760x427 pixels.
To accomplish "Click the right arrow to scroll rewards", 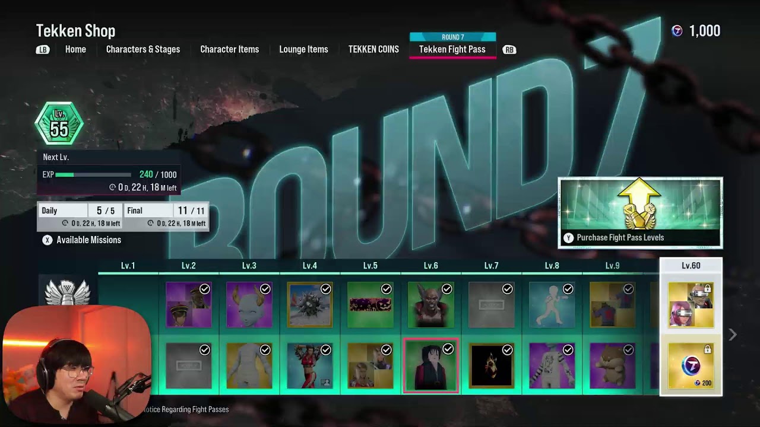I will [x=733, y=335].
